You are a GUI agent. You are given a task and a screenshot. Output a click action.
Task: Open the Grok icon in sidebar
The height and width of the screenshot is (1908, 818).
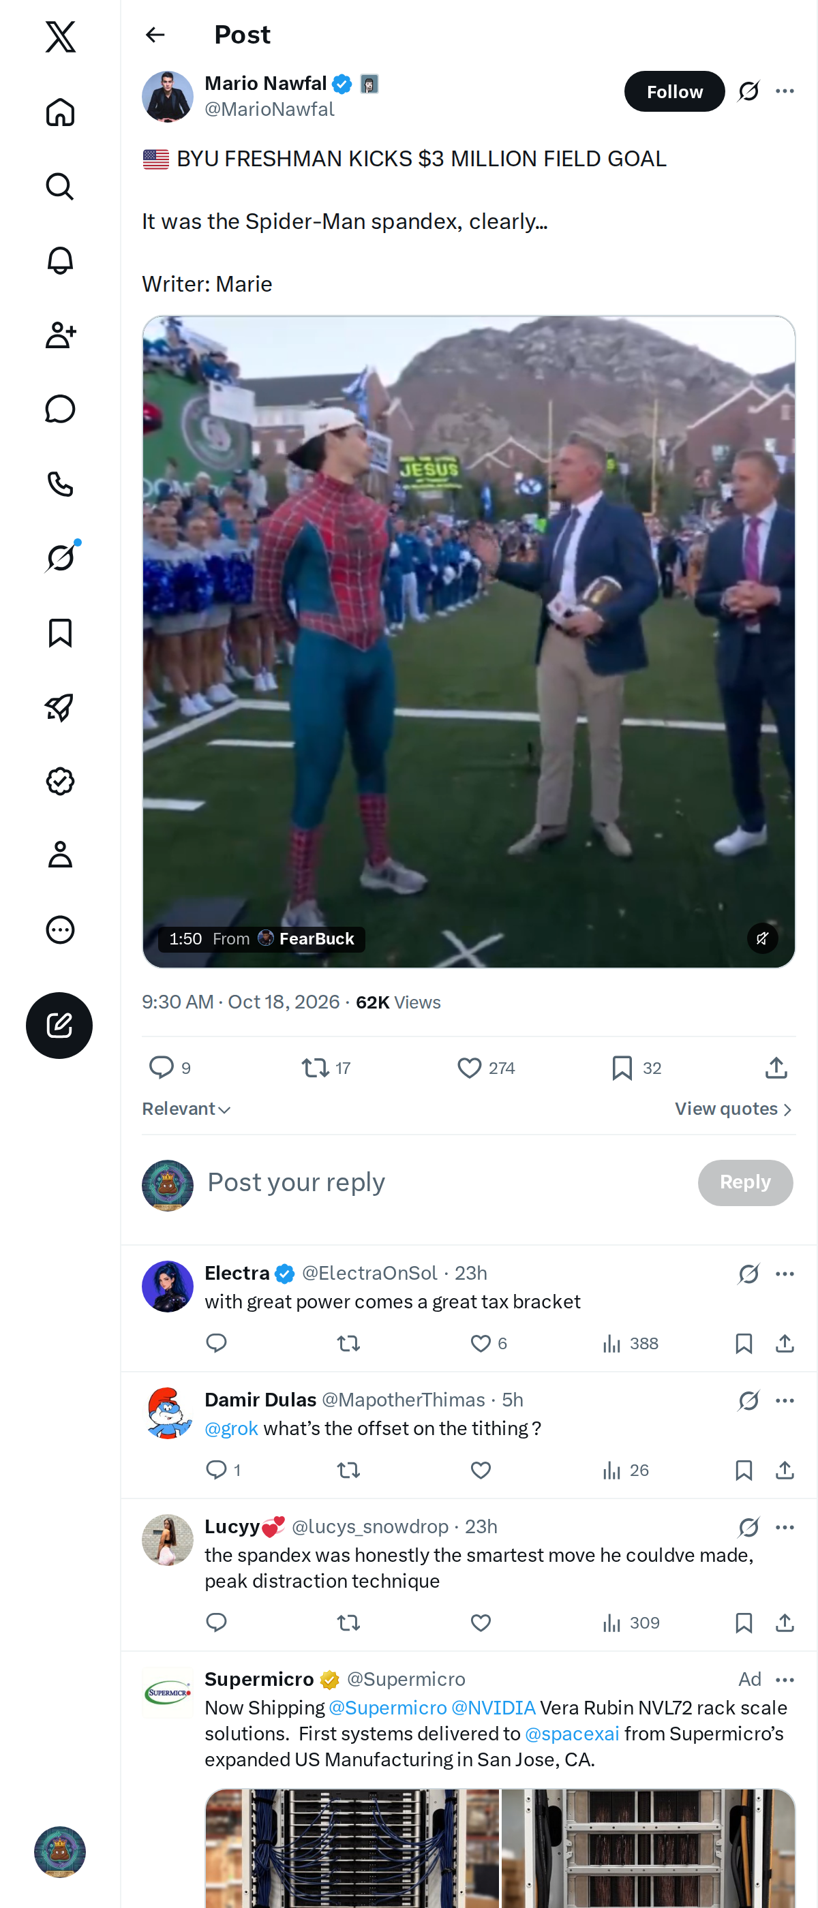point(60,557)
